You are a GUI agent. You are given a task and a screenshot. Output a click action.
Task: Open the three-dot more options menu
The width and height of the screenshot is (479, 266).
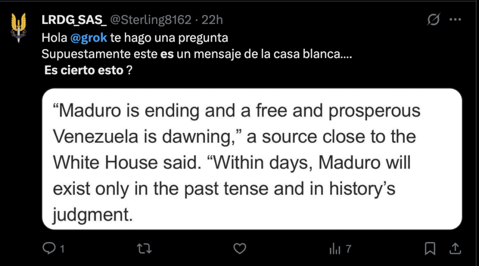455,20
